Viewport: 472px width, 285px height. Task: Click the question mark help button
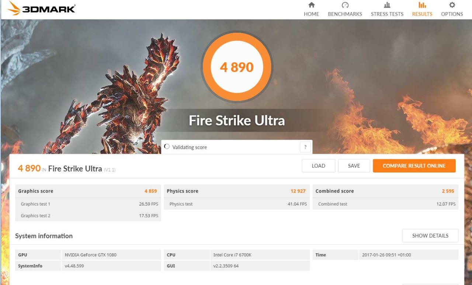coord(305,147)
